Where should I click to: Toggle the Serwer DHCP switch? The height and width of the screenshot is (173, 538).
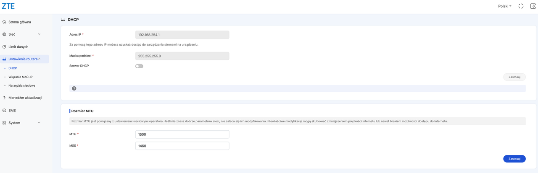(139, 66)
